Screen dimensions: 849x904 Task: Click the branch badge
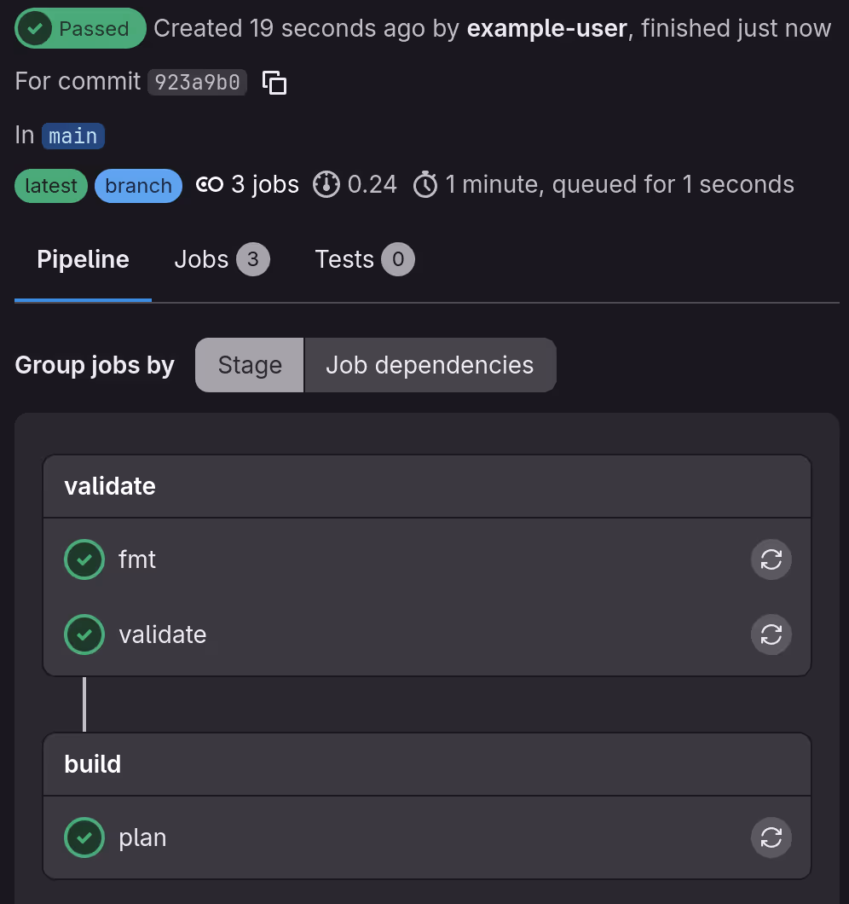138,185
